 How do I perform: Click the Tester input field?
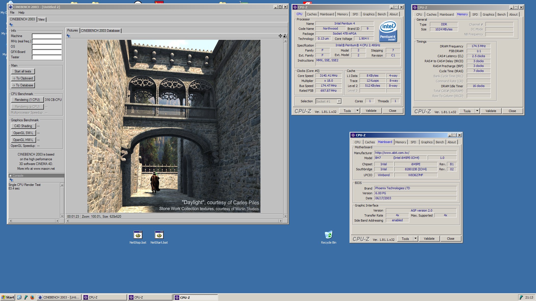click(47, 57)
